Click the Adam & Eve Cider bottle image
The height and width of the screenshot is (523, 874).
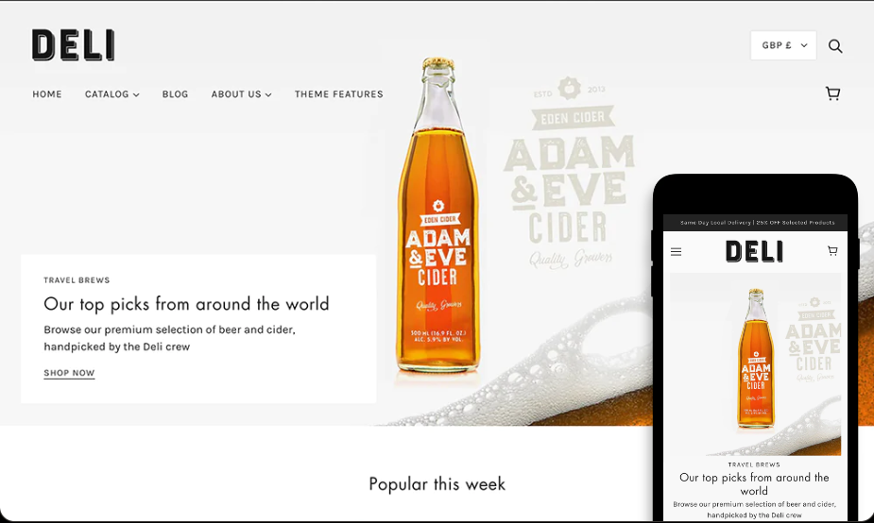[438, 214]
